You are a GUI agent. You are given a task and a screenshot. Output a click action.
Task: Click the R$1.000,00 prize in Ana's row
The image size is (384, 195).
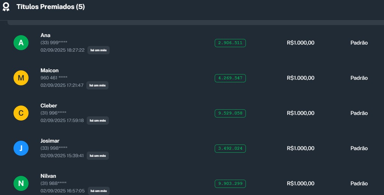point(300,43)
